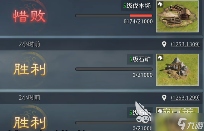Open the 5级石矿 stone mine thumbnail
This screenshot has width=204, height=131.
tap(177, 70)
